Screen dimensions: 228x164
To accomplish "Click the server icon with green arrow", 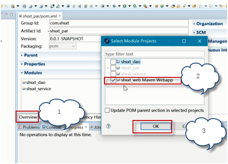I will pos(58,6).
